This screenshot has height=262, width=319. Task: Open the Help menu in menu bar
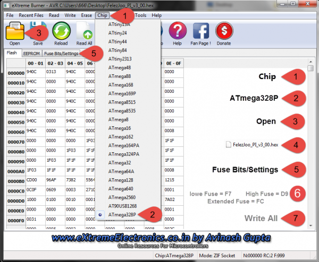pos(157,15)
